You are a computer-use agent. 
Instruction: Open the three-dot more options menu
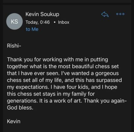[x=120, y=14]
